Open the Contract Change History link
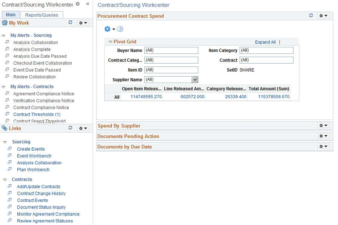Screen dimensions: 338x225 pyautogui.click(x=41, y=194)
